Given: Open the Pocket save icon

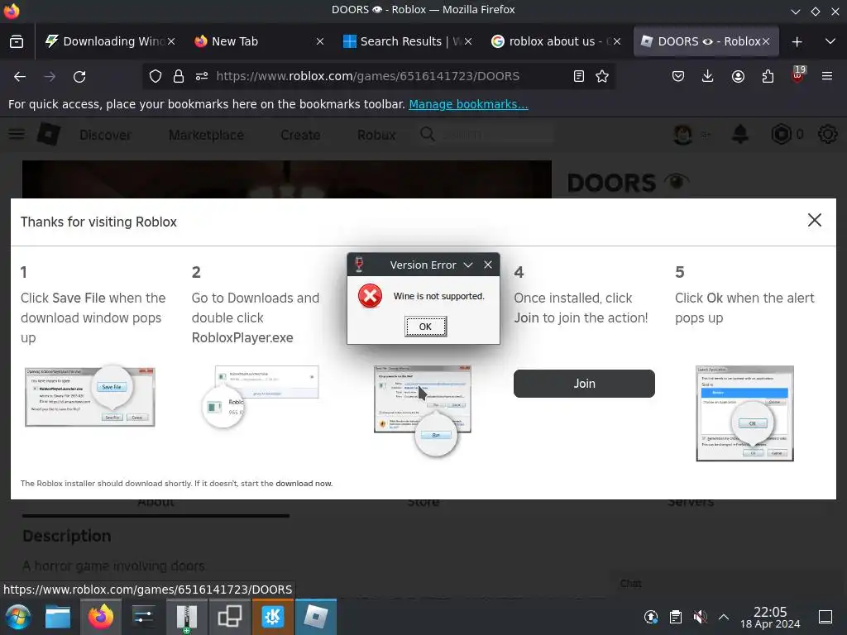Looking at the screenshot, I should (x=678, y=77).
